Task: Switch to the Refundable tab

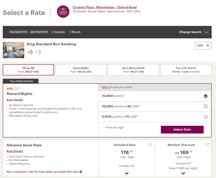Action: 81,70
